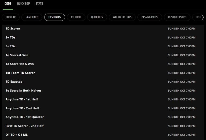Image resolution: width=206 pixels, height=140 pixels.
Task: Expand the TD Scorer market
Action: [x=13, y=29]
